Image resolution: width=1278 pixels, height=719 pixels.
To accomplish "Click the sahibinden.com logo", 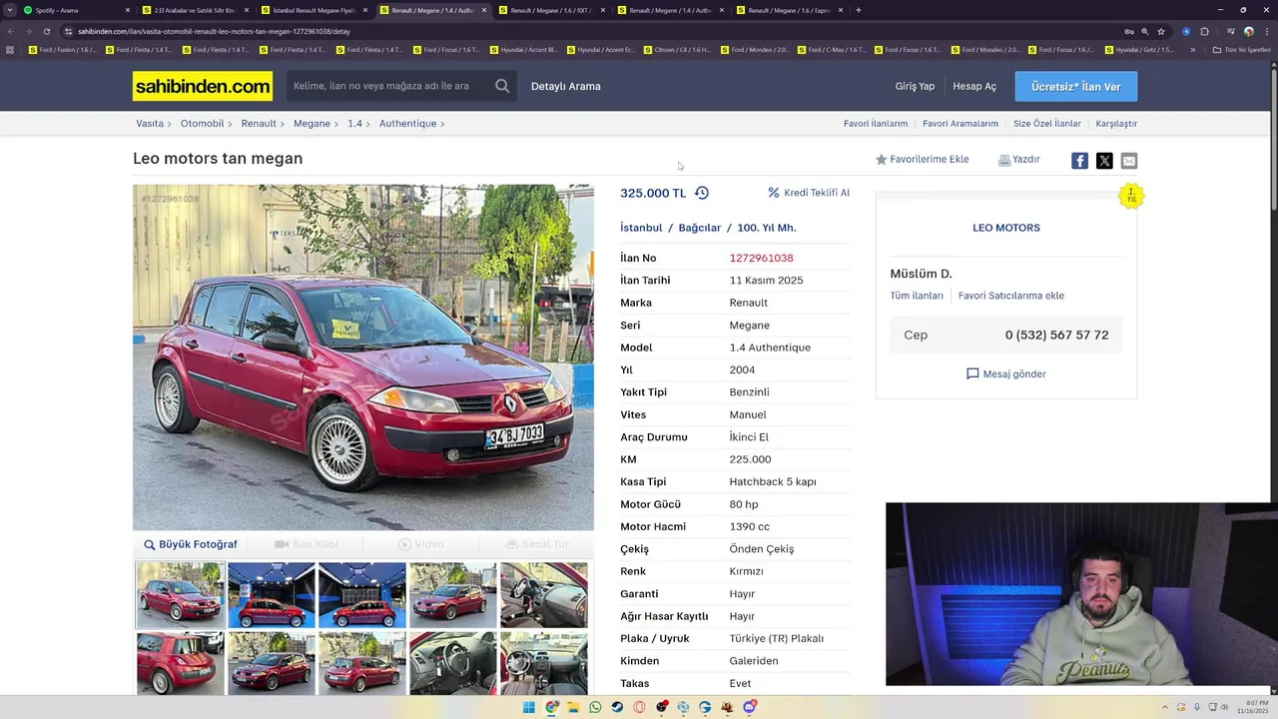I will coord(203,86).
